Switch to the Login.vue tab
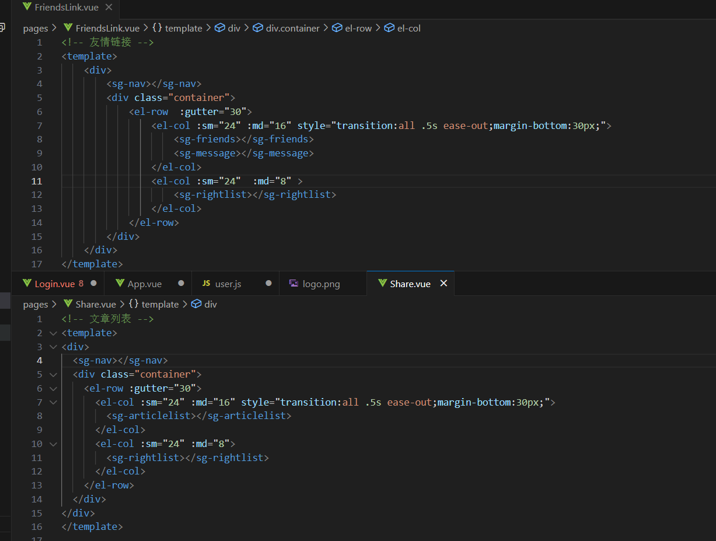The image size is (716, 541). pyautogui.click(x=54, y=284)
